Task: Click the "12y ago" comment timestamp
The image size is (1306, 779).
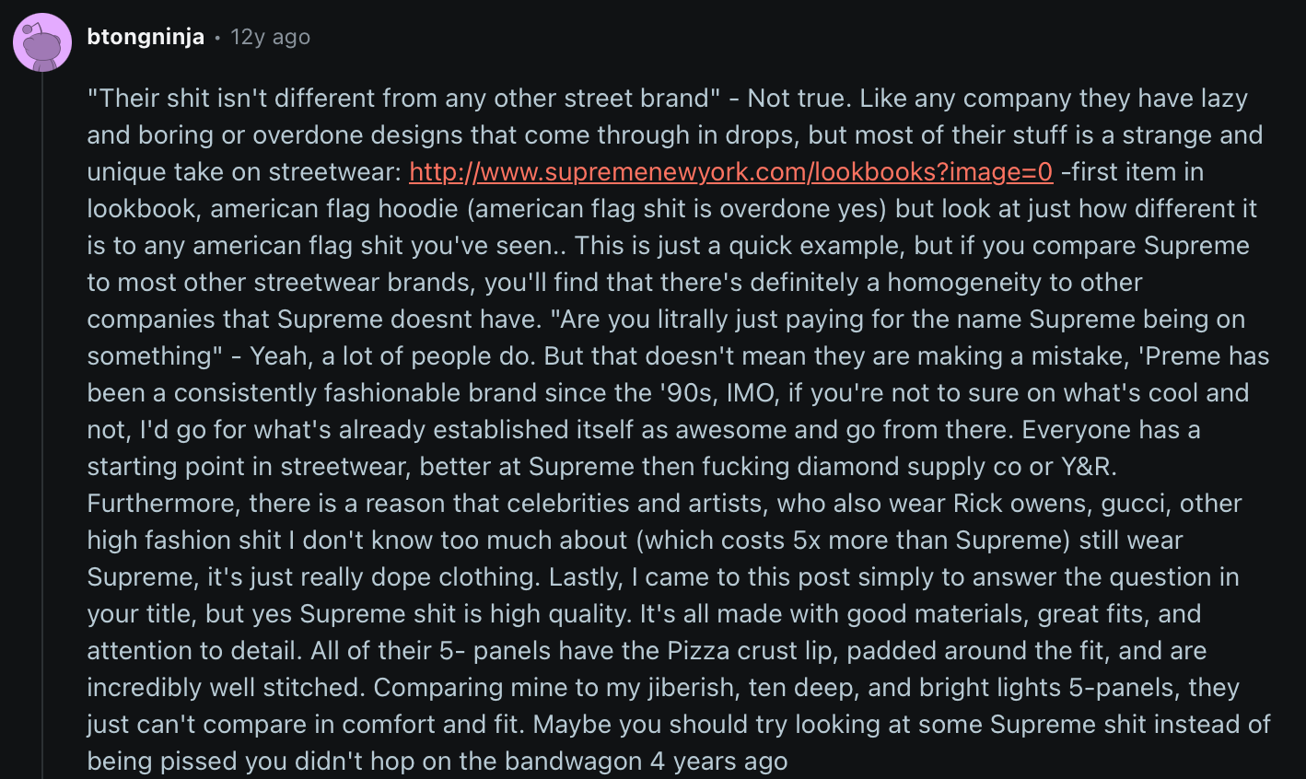Action: coord(270,37)
